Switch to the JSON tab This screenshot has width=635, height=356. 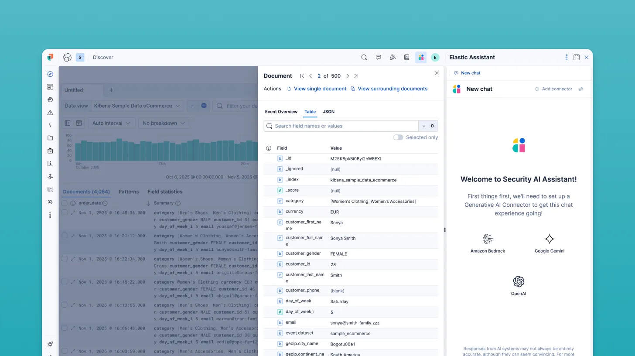[x=328, y=112]
